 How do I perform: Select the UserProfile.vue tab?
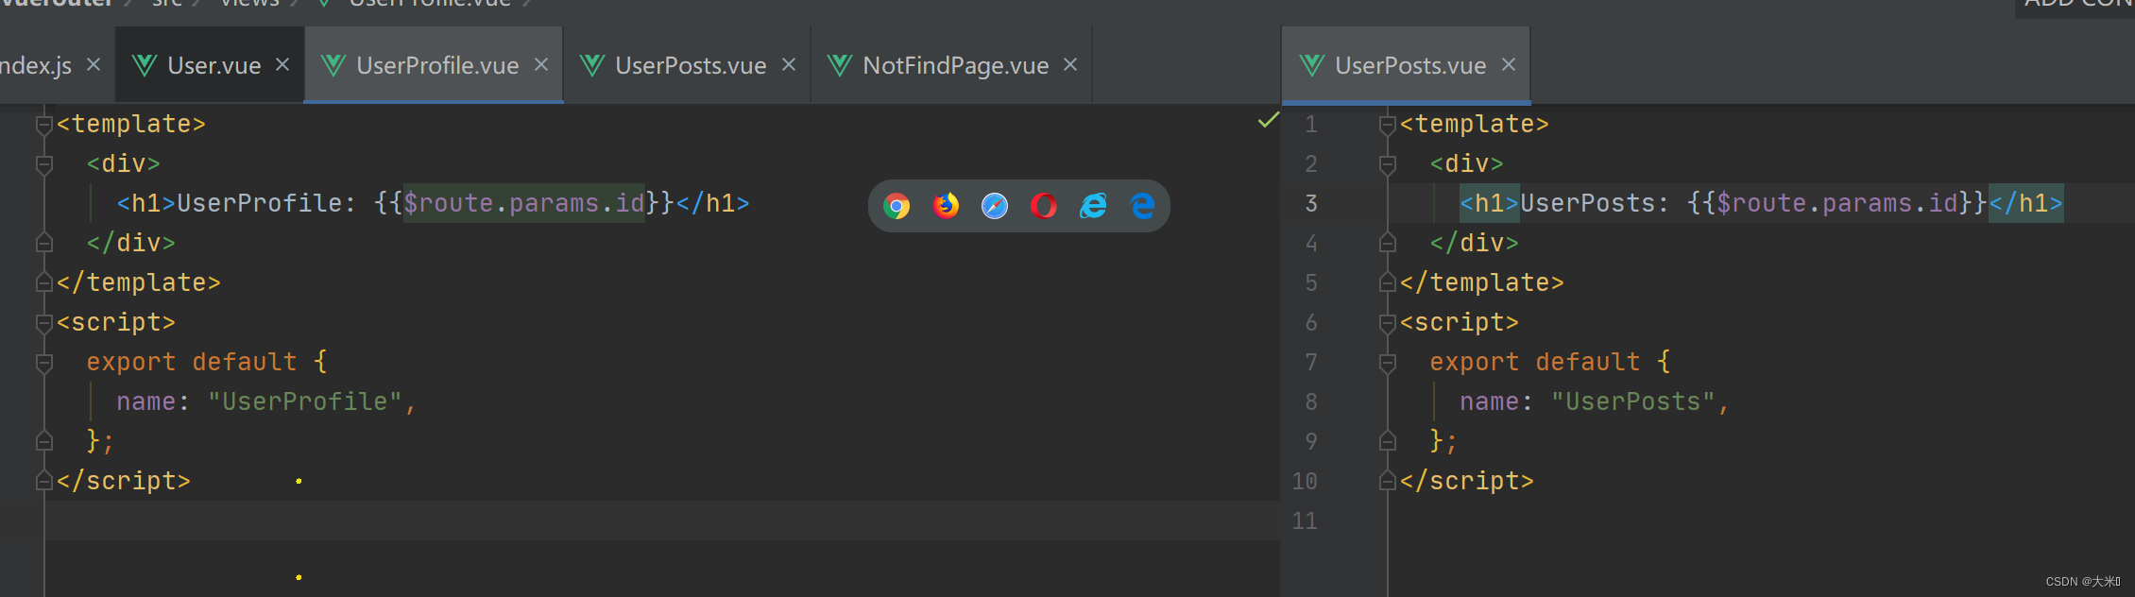click(435, 65)
